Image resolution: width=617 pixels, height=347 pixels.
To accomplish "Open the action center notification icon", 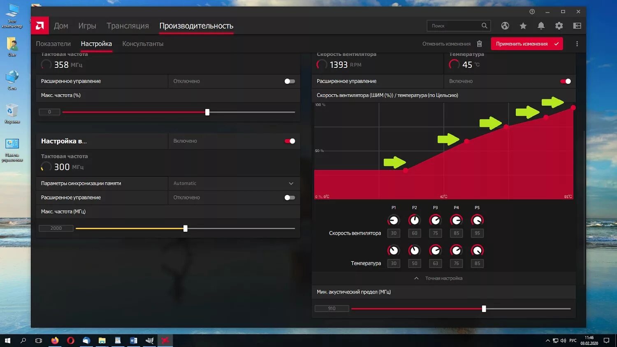I will 606,340.
